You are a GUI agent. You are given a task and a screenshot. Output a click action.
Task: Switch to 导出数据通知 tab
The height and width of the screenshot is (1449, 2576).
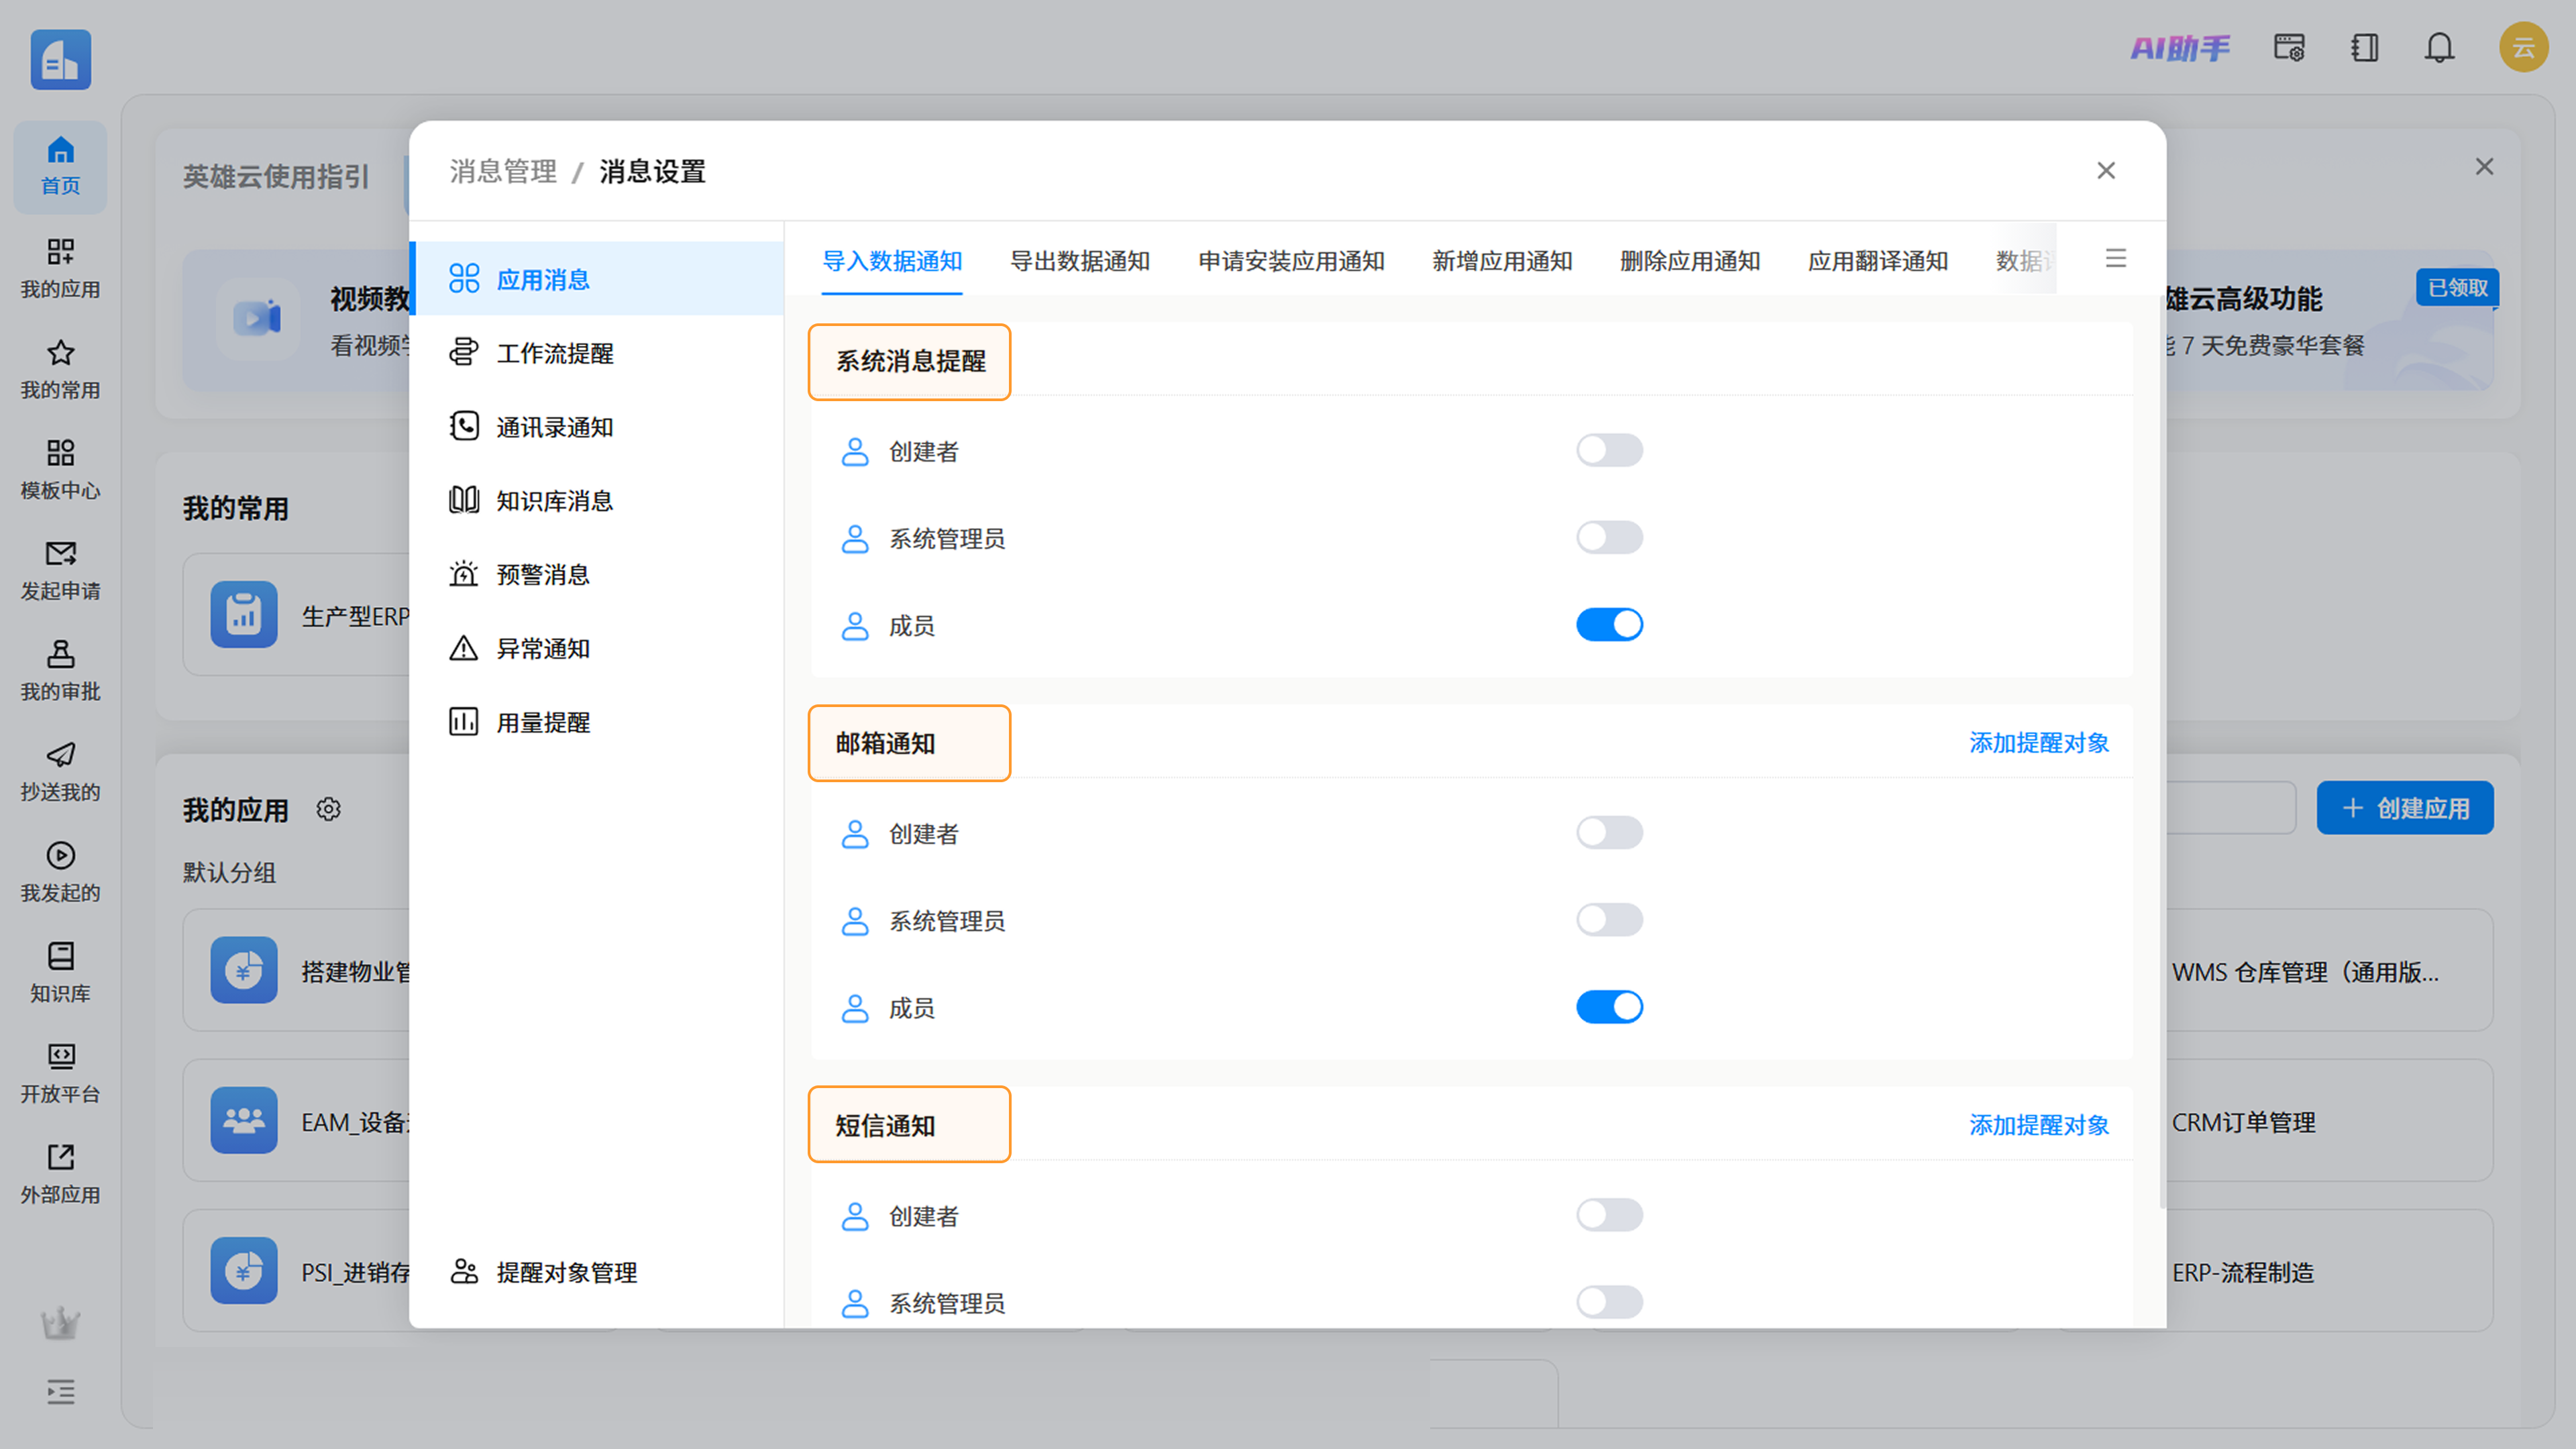click(x=1079, y=261)
